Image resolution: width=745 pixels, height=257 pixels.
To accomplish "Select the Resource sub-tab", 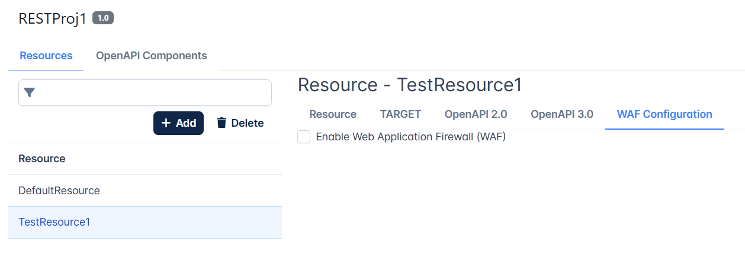I will pyautogui.click(x=333, y=114).
